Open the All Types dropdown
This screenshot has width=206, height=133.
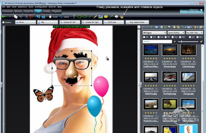(154, 33)
